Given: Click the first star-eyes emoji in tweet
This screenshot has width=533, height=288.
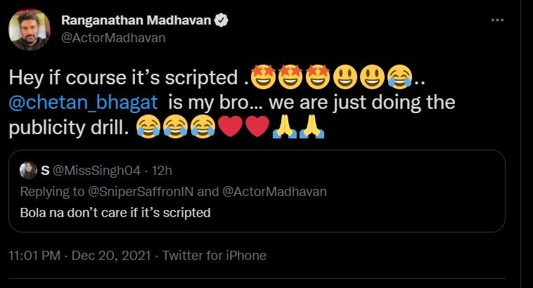Looking at the screenshot, I should point(263,76).
